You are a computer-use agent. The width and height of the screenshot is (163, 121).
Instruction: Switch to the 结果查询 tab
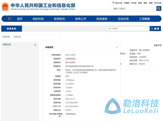coord(11,28)
